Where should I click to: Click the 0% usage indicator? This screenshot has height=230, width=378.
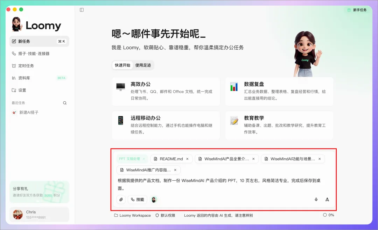tap(329, 215)
